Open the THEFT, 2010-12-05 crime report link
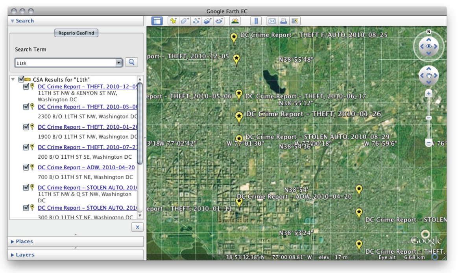The width and height of the screenshot is (458, 273). [x=87, y=87]
